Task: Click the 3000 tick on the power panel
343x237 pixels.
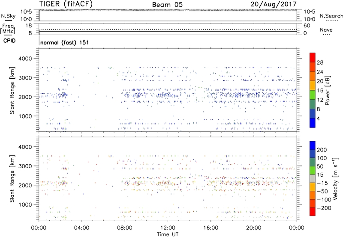Action: (25, 78)
